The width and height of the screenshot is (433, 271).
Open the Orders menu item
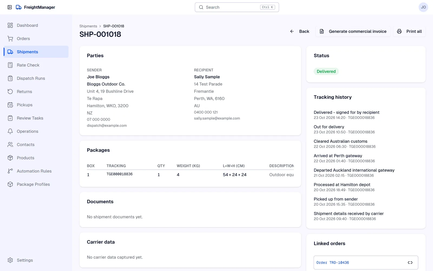click(36, 38)
